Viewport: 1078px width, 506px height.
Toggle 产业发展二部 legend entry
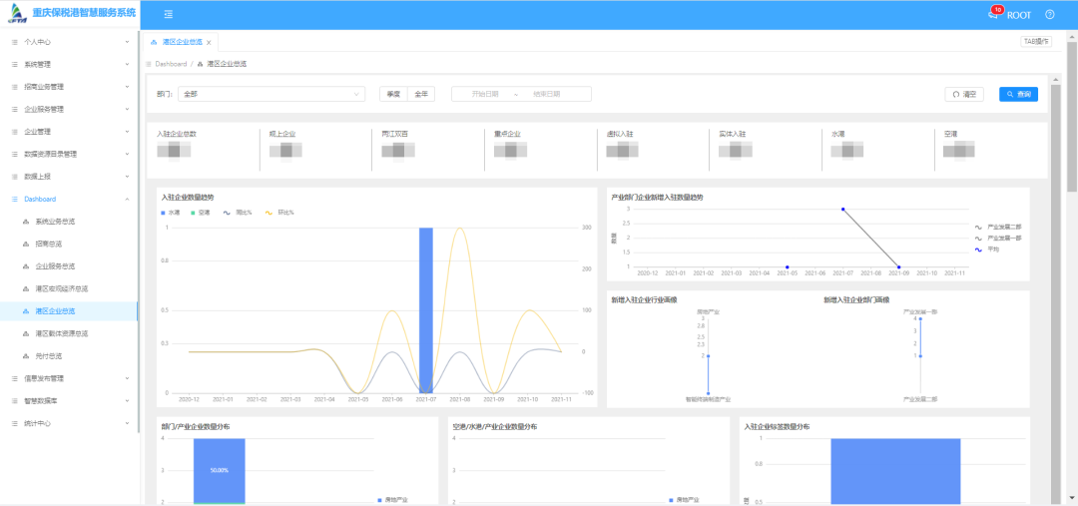(998, 227)
